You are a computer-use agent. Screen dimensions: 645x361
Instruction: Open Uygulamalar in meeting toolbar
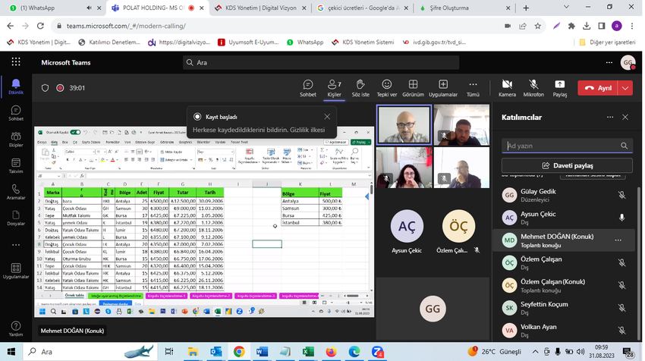click(443, 88)
